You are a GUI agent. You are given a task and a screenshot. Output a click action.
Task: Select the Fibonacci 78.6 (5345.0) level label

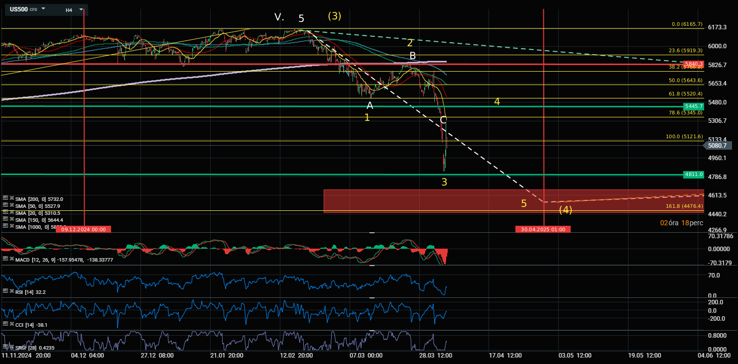coord(685,113)
